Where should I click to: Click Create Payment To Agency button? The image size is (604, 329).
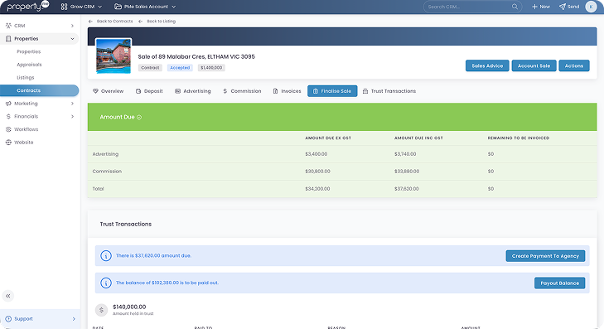[545, 256]
